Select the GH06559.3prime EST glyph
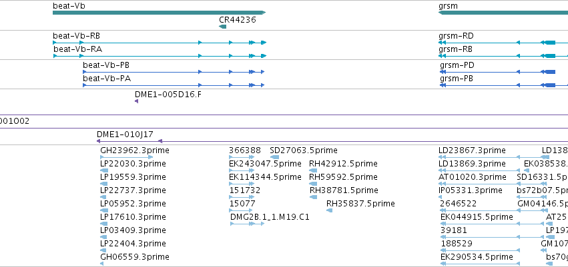568x267 pixels. pyautogui.click(x=102, y=264)
